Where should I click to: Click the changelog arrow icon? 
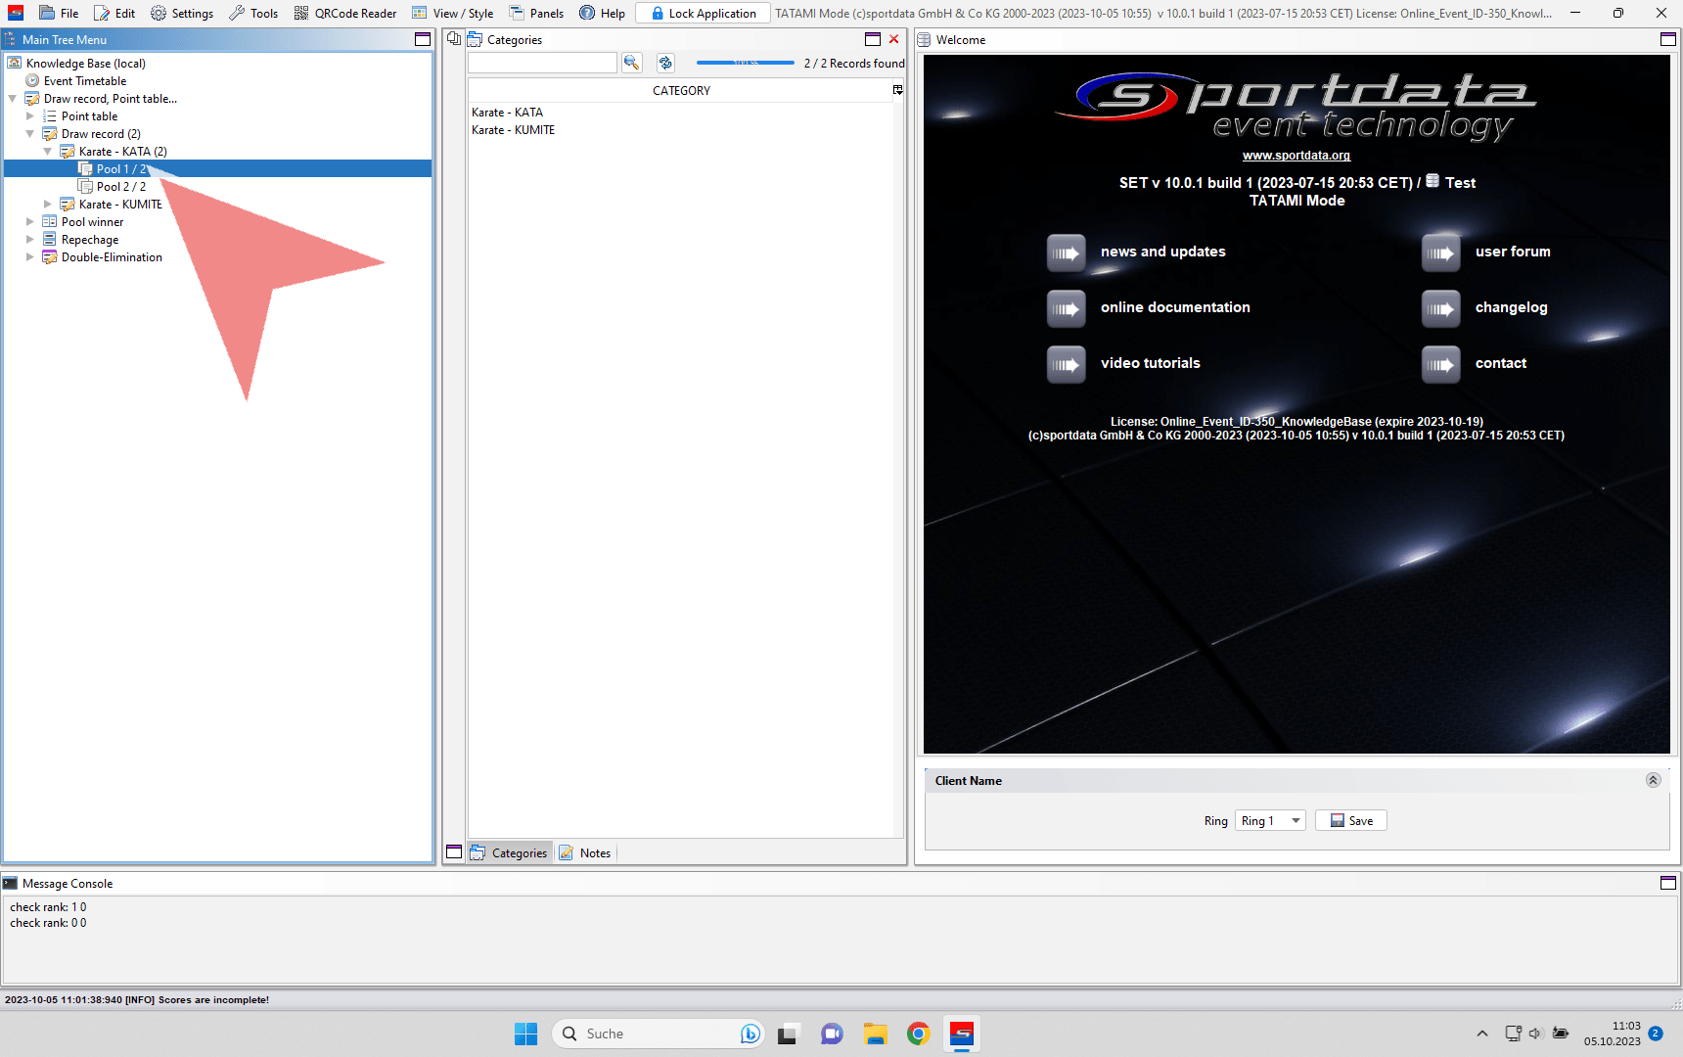[x=1440, y=308]
